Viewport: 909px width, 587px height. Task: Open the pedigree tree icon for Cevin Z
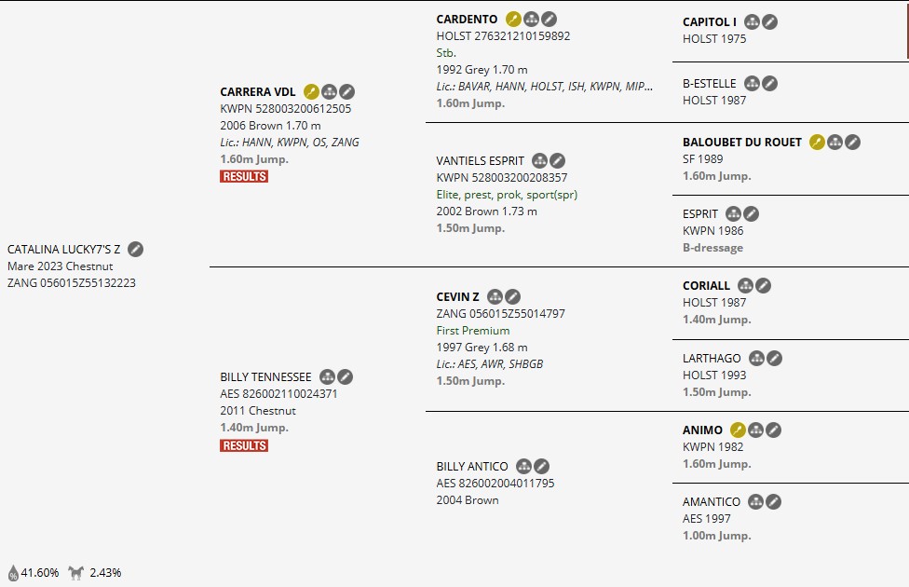click(x=495, y=296)
